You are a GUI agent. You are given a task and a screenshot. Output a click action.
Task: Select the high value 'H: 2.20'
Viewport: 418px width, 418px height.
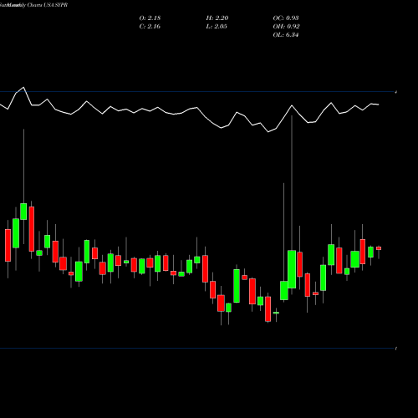pos(217,18)
